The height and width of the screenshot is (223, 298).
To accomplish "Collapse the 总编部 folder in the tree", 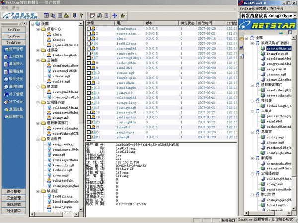I will point(38,60).
